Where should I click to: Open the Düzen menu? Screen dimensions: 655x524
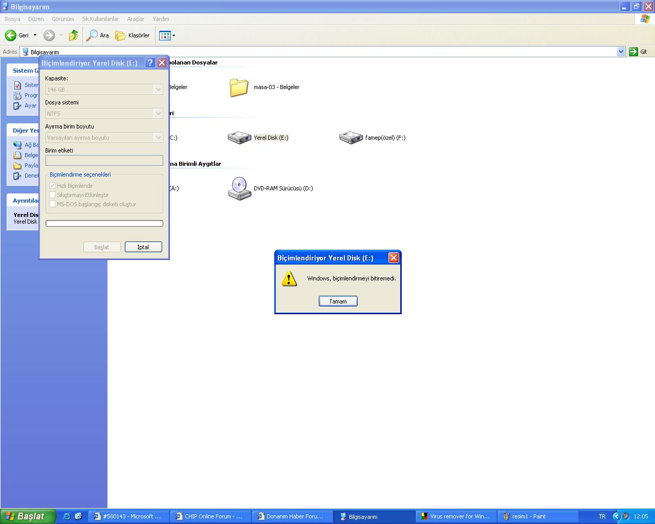pyautogui.click(x=36, y=19)
